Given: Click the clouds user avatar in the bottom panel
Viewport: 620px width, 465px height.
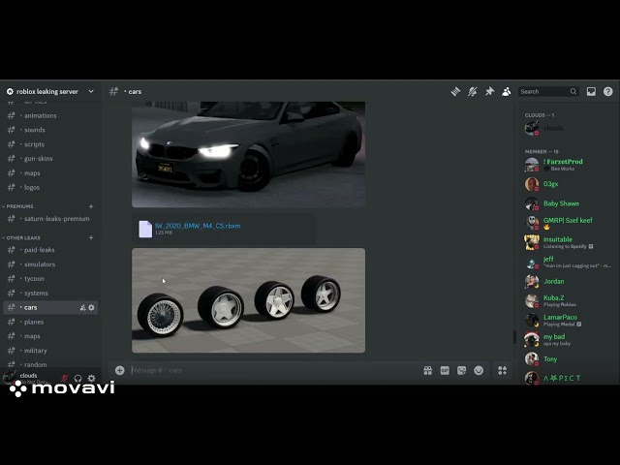Looking at the screenshot, I should point(10,377).
